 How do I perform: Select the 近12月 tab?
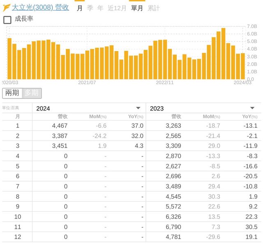click(x=117, y=8)
